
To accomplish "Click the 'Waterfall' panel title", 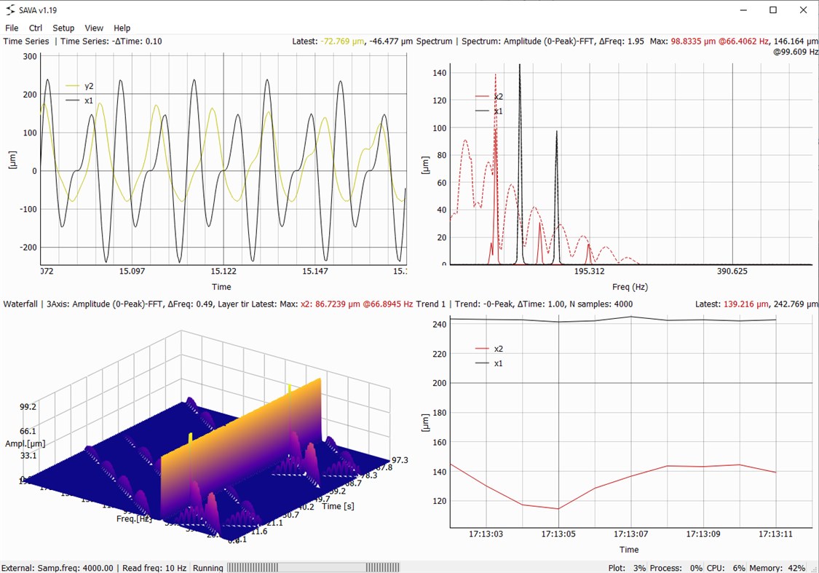I will pos(20,304).
